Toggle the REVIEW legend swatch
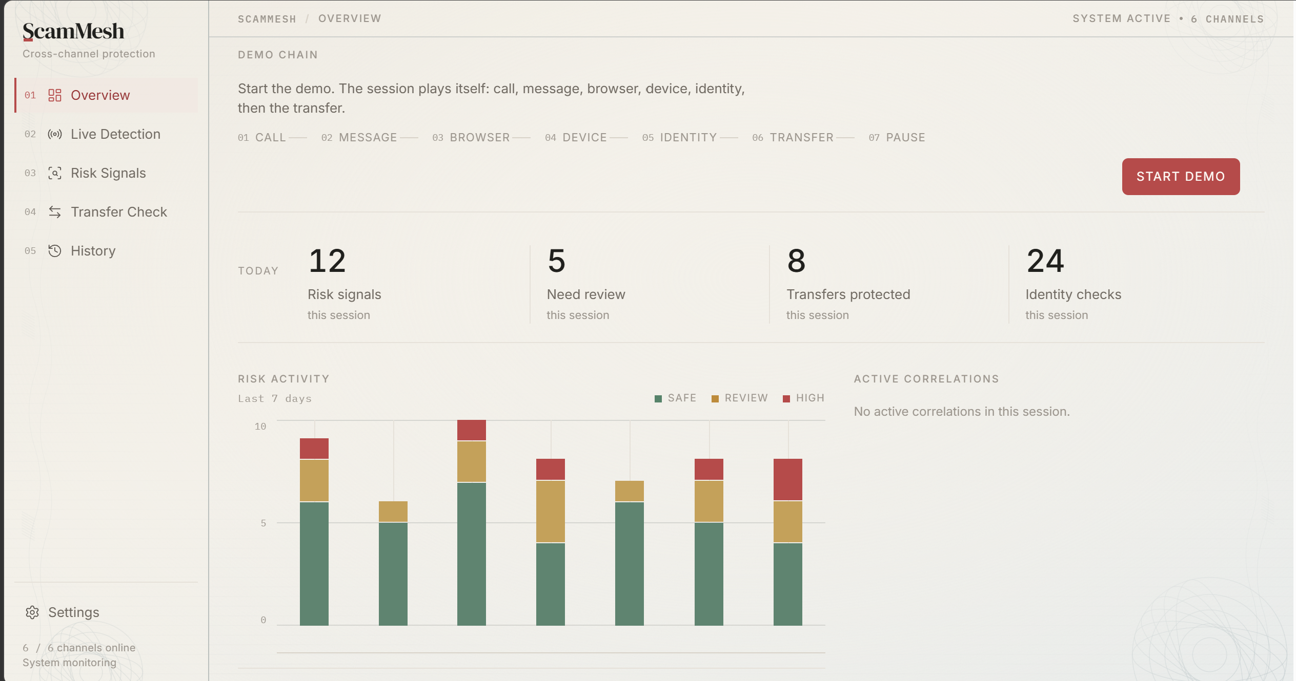1296x681 pixels. (x=715, y=399)
